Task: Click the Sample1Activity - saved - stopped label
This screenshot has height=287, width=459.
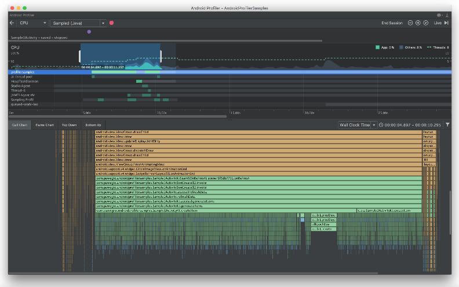Action: pos(39,38)
